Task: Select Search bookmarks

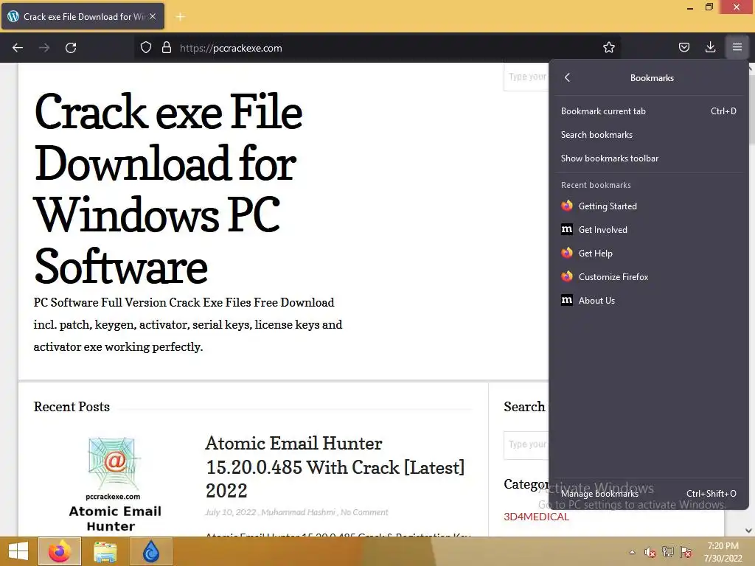Action: click(649, 135)
